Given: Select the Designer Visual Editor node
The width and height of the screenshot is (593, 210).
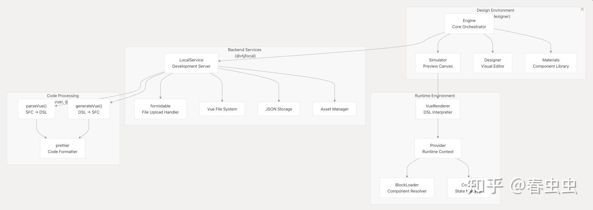Looking at the screenshot, I should coord(493,63).
